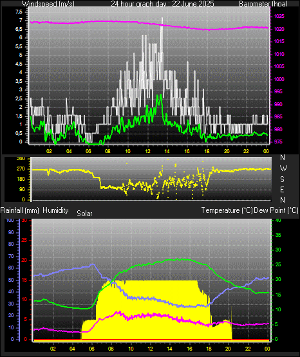The height and width of the screenshot is (357, 300).
Task: Click the S compass letter
Action: 283,179
